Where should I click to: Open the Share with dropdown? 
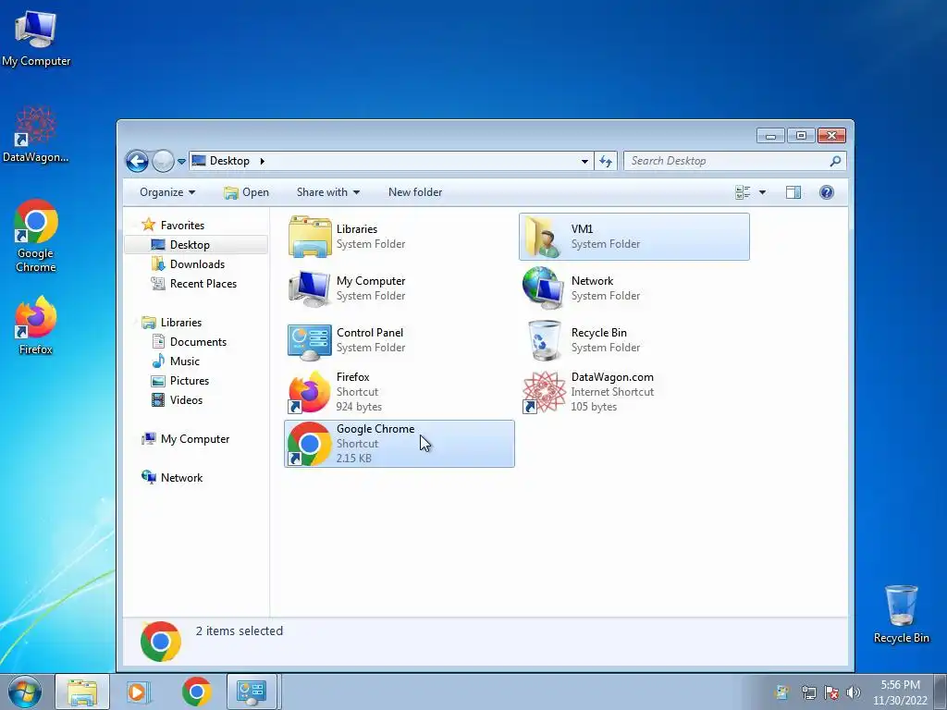[328, 192]
